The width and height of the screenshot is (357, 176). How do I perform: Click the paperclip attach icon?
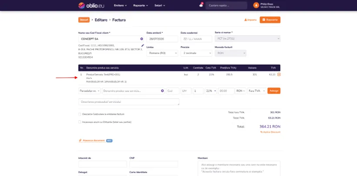80,140
